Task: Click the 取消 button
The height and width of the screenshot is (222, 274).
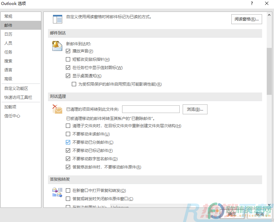Action: (x=260, y=214)
